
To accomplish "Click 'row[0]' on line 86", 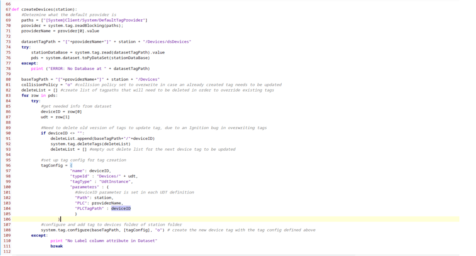I will pyautogui.click(x=75, y=111).
